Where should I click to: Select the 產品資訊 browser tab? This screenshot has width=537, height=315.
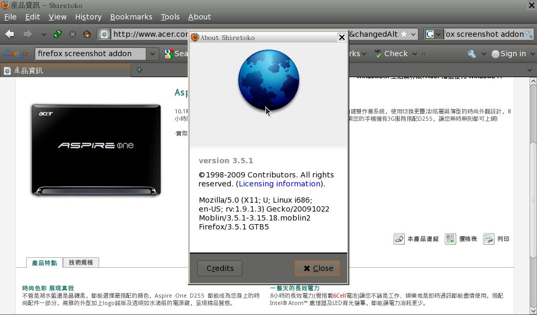click(x=65, y=70)
